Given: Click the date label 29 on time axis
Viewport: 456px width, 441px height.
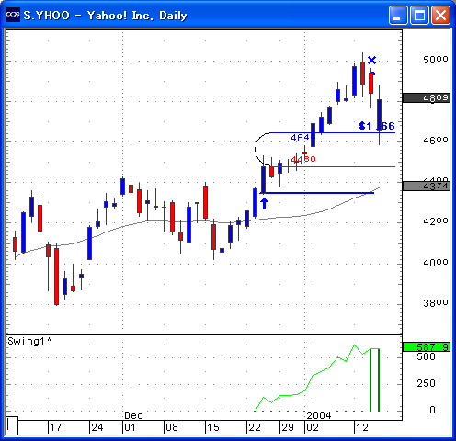Looking at the screenshot, I should coord(288,427).
